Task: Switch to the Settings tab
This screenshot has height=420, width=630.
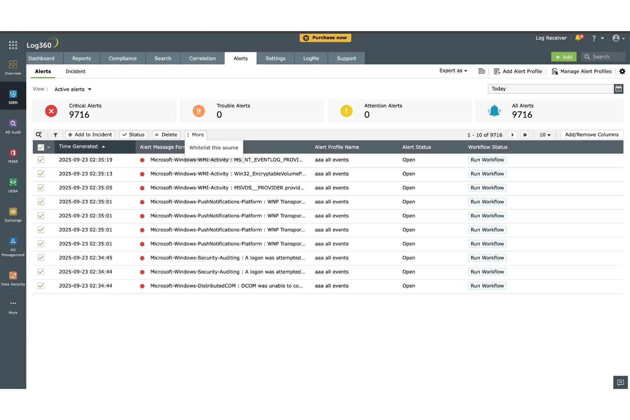Action: click(276, 58)
